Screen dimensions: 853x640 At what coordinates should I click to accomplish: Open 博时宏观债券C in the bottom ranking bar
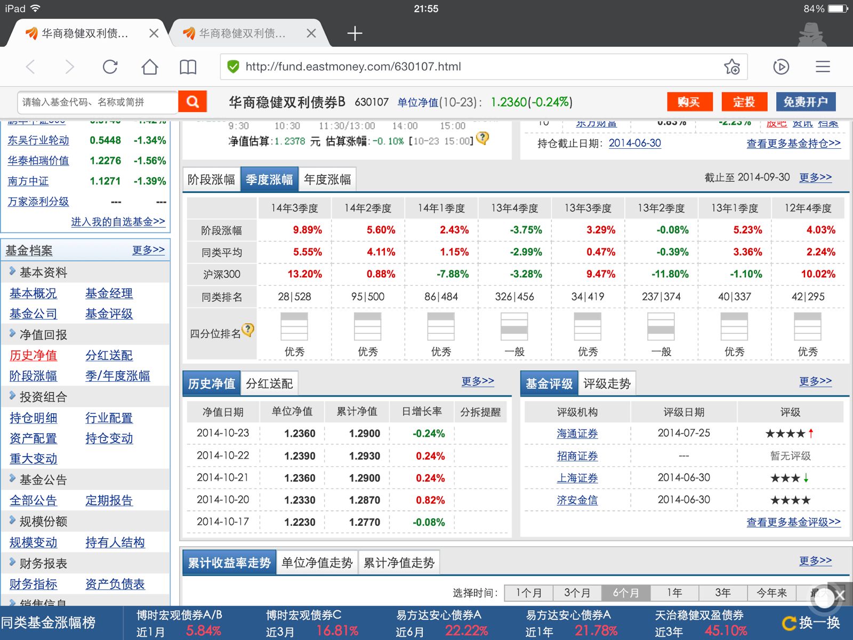click(x=304, y=615)
